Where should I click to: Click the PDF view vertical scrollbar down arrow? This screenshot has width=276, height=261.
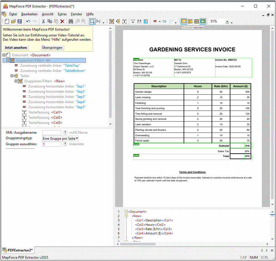click(272, 204)
